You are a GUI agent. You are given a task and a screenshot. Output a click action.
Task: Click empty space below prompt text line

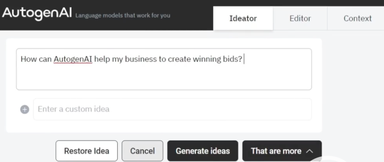(164, 78)
